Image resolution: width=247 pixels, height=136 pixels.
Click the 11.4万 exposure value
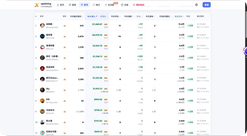coord(181,24)
